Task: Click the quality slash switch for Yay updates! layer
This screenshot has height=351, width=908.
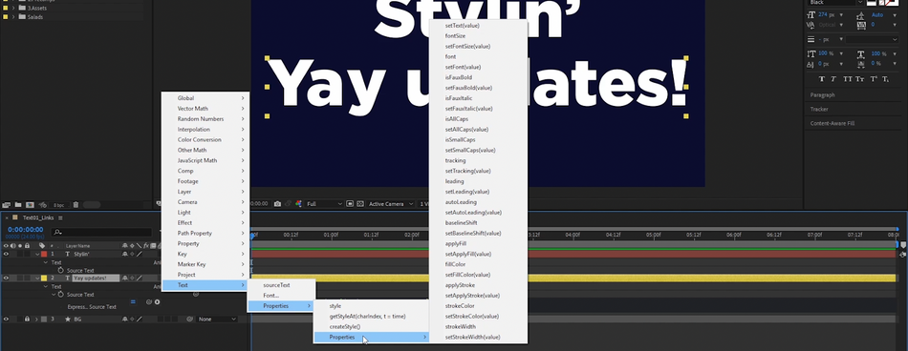Action: [x=139, y=279]
